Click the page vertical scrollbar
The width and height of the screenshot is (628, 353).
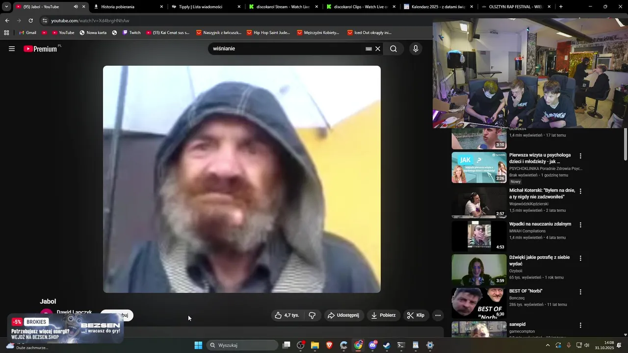626,144
